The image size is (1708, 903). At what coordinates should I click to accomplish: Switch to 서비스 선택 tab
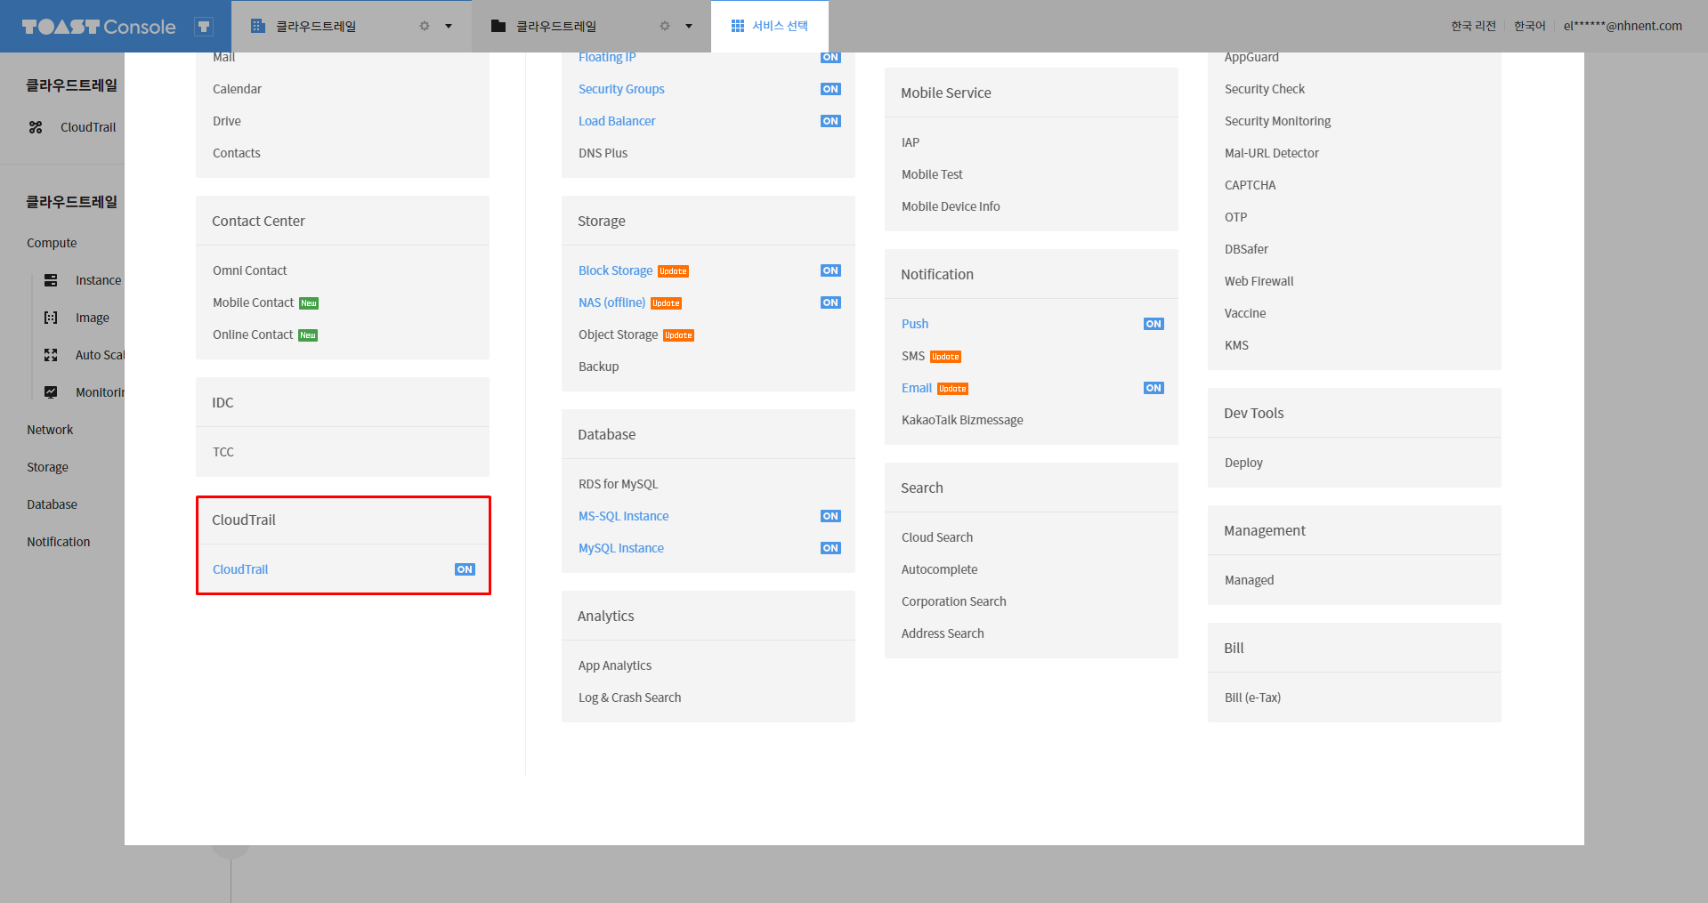point(770,26)
